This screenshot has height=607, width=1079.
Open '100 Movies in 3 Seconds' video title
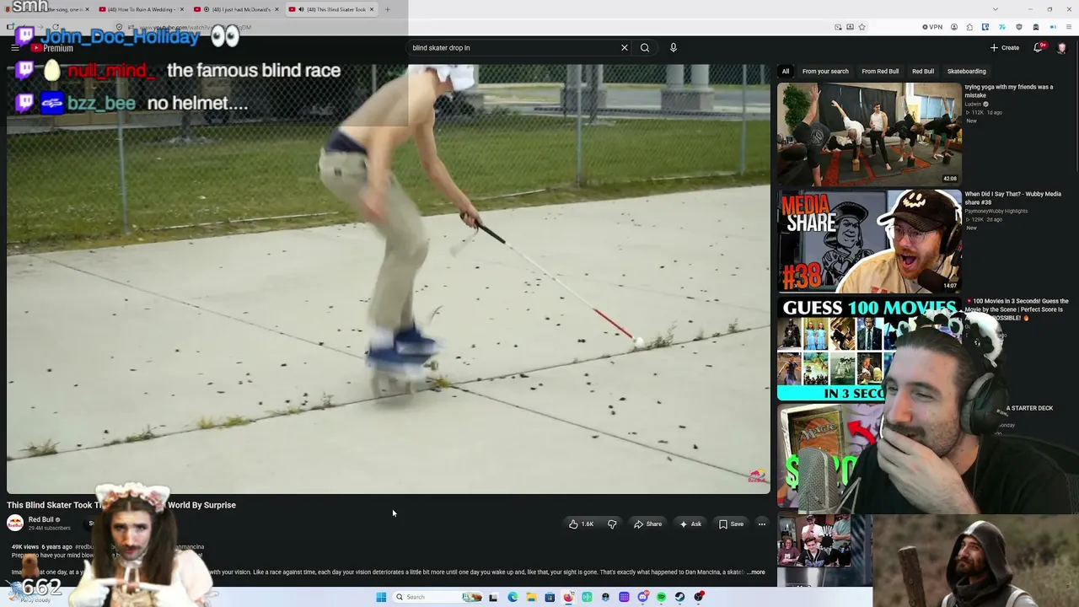pyautogui.click(x=1018, y=309)
